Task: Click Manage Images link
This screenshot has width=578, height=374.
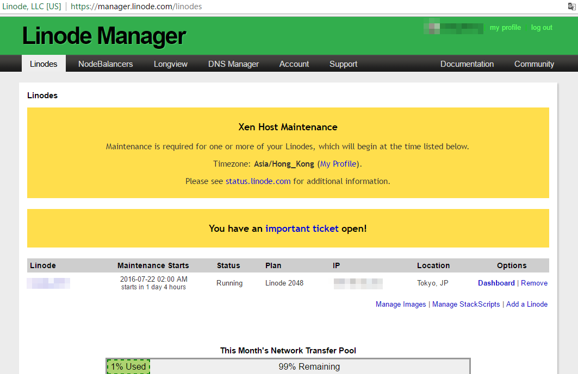Action: pos(401,305)
